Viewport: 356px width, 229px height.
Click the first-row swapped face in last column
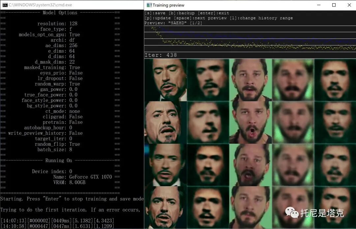pyautogui.click(x=335, y=80)
